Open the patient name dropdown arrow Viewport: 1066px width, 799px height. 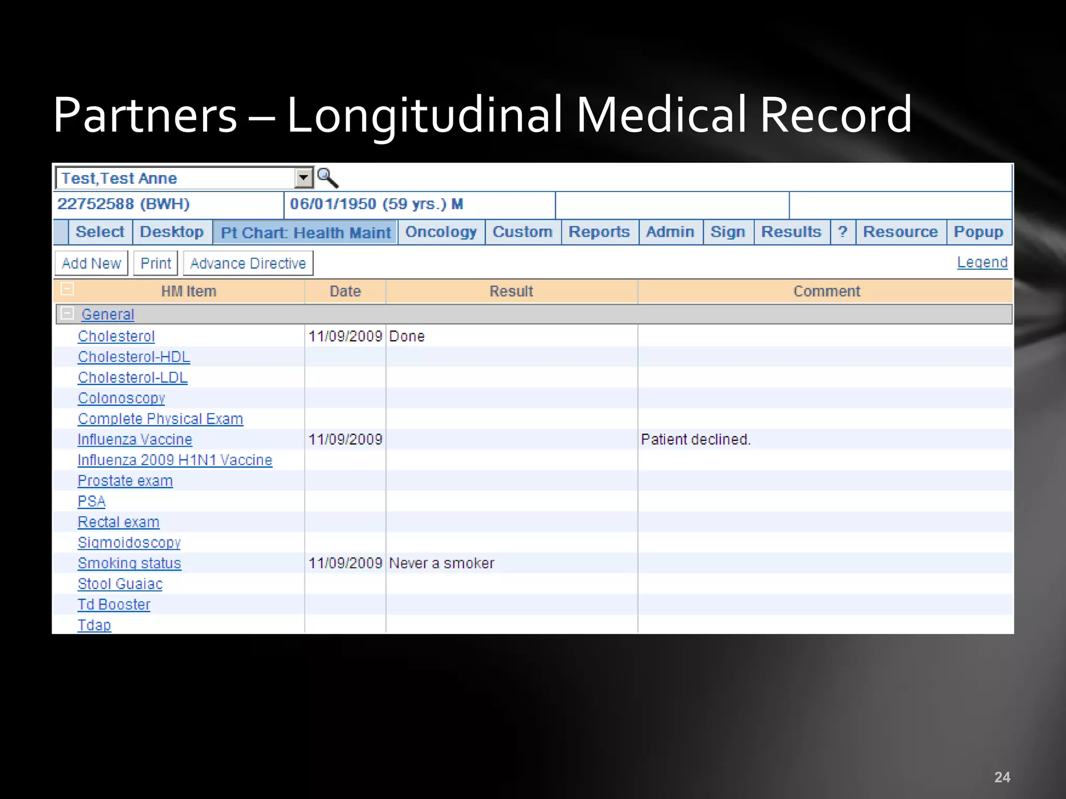point(303,178)
